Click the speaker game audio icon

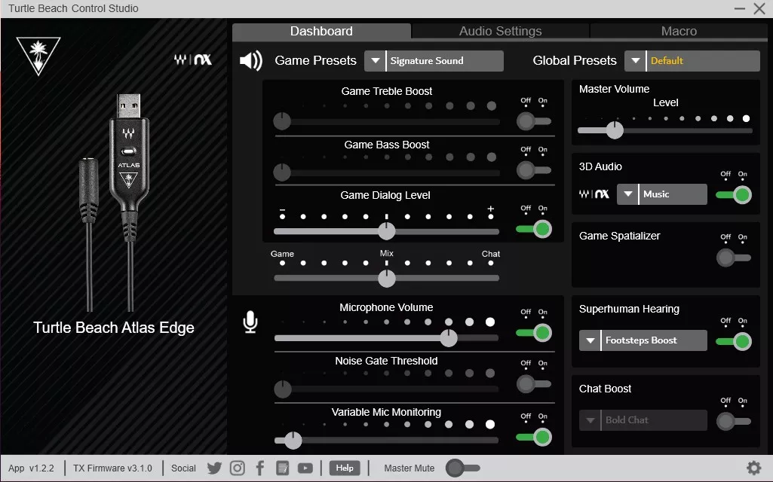tap(251, 60)
